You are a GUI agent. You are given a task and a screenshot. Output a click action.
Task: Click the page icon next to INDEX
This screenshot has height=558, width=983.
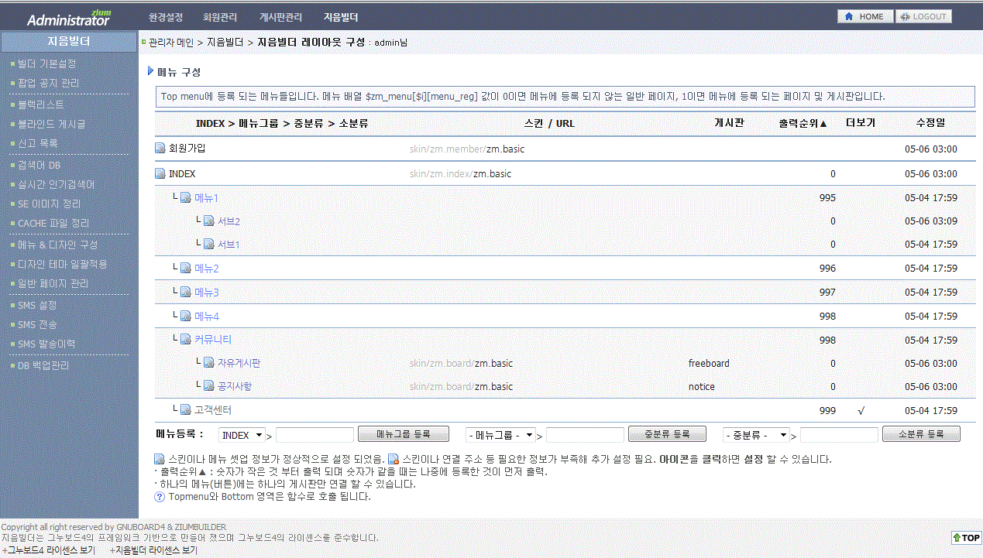point(160,173)
